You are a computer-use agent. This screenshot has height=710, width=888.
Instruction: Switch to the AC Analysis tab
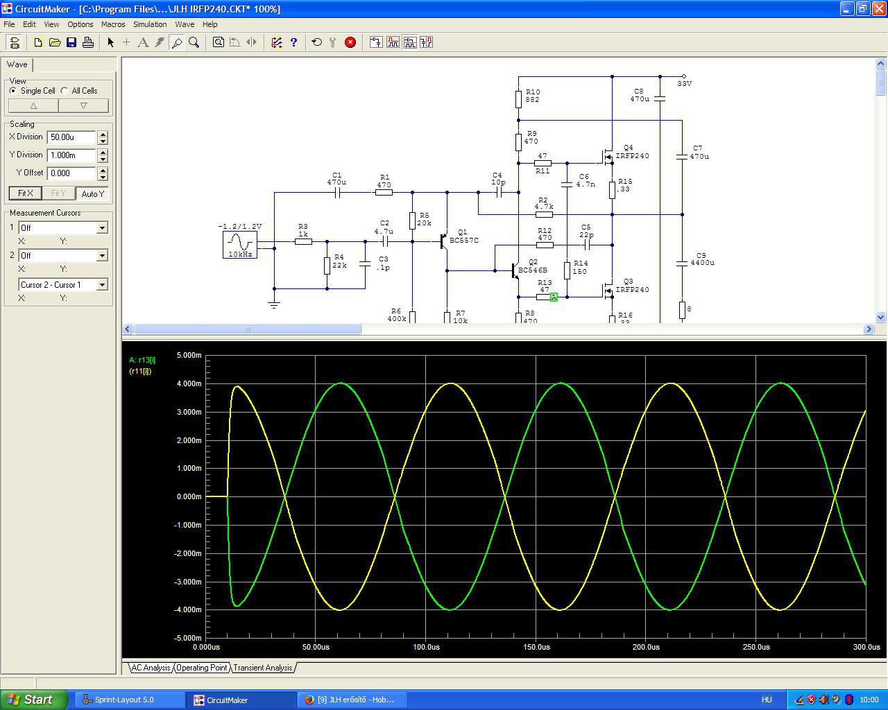tap(151, 668)
